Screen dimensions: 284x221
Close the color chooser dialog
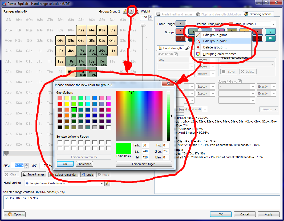[168, 83]
